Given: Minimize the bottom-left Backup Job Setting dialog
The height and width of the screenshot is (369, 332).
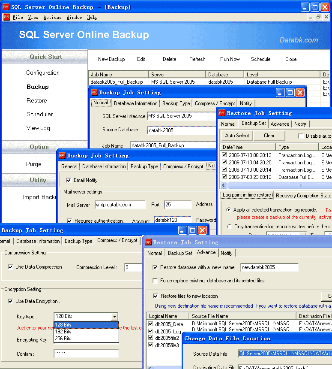Looking at the screenshot, I should coord(182,230).
